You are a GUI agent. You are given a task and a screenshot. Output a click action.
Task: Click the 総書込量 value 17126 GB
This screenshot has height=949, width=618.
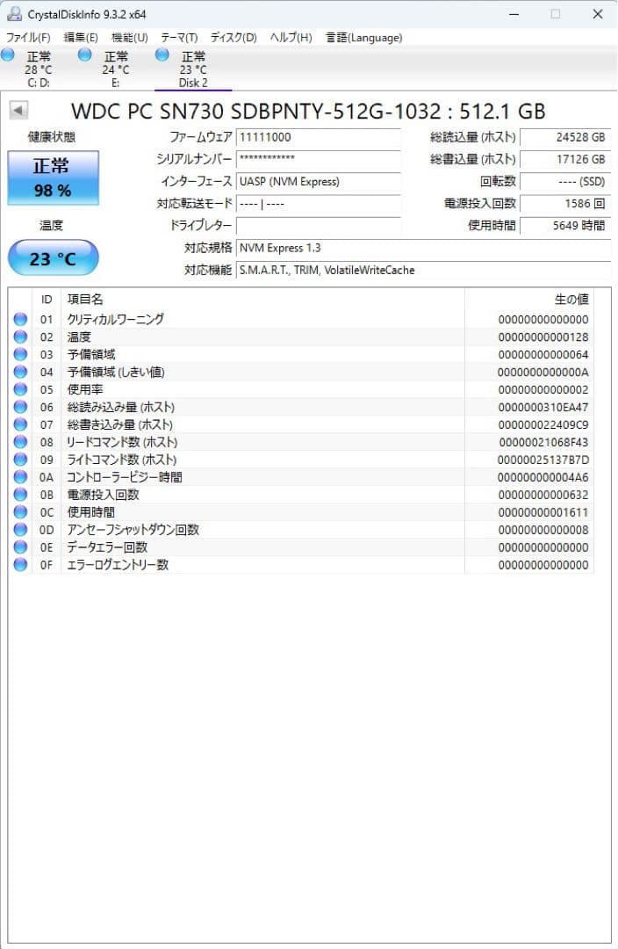564,159
